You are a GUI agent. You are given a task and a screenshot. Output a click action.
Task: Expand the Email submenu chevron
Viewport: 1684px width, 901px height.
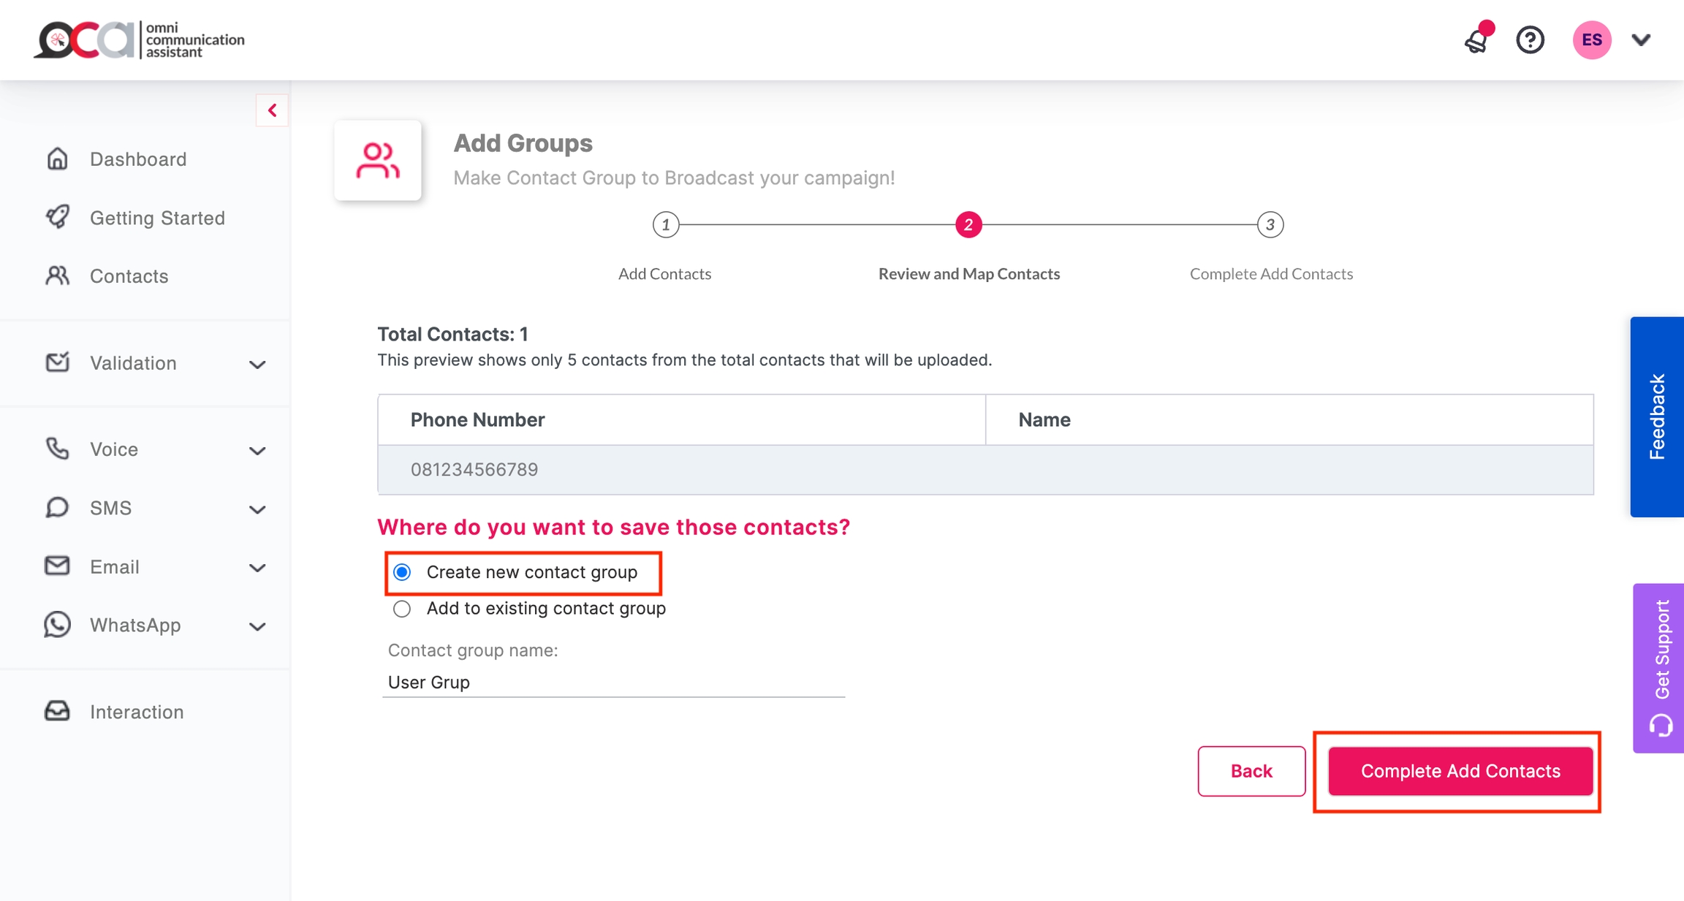click(257, 568)
